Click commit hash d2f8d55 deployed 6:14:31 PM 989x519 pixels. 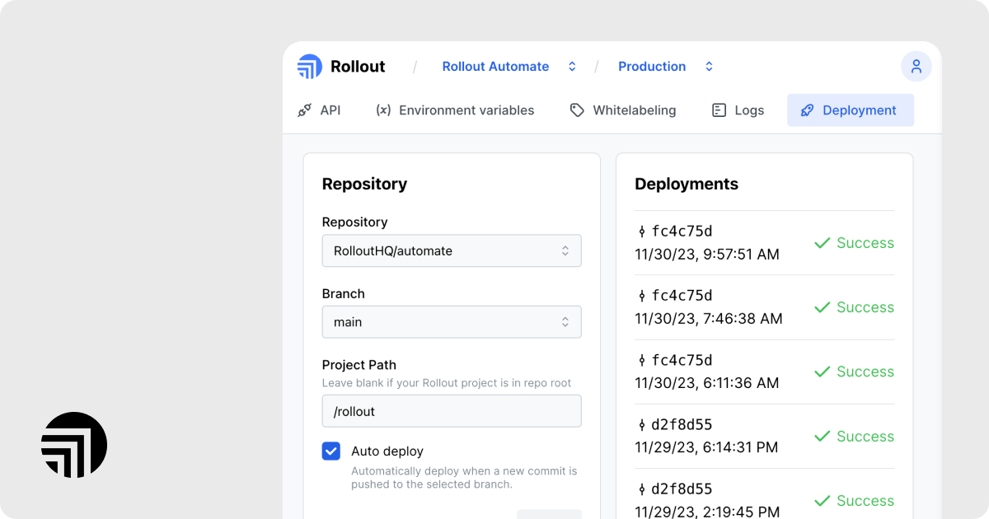click(x=682, y=425)
